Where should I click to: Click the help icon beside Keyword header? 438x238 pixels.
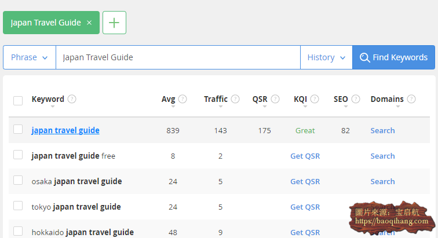(72, 99)
